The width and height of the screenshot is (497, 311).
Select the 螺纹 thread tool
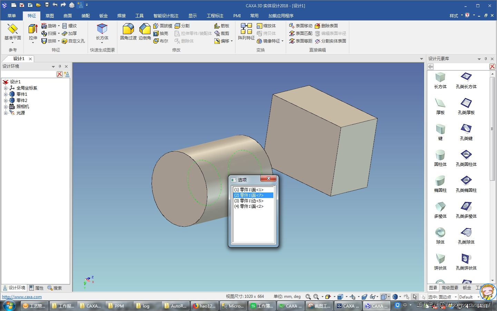[x=69, y=26]
